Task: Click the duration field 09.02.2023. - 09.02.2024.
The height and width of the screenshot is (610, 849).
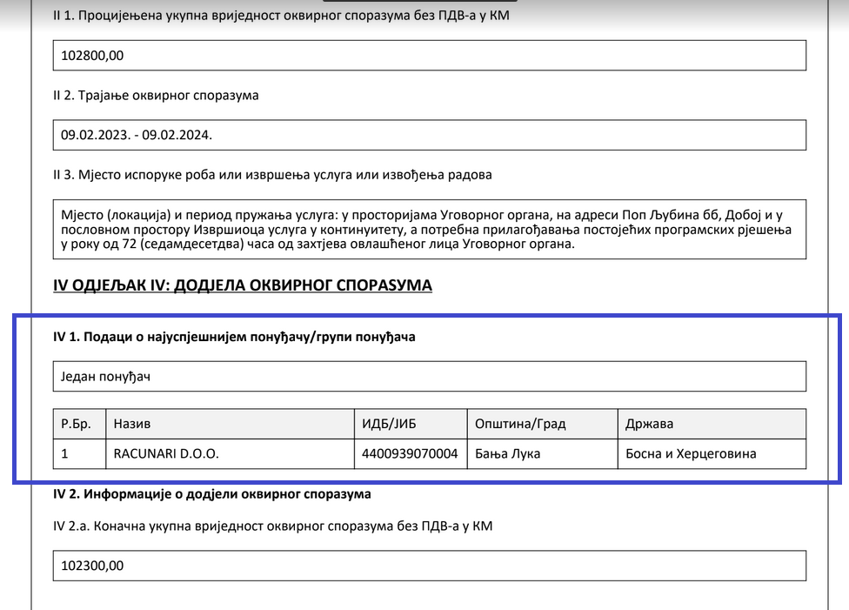Action: pos(430,135)
